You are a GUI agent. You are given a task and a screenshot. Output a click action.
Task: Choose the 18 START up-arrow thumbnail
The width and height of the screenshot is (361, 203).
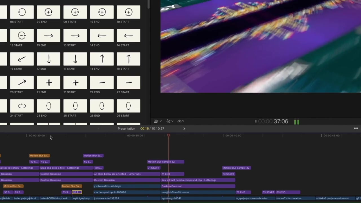[128, 59]
